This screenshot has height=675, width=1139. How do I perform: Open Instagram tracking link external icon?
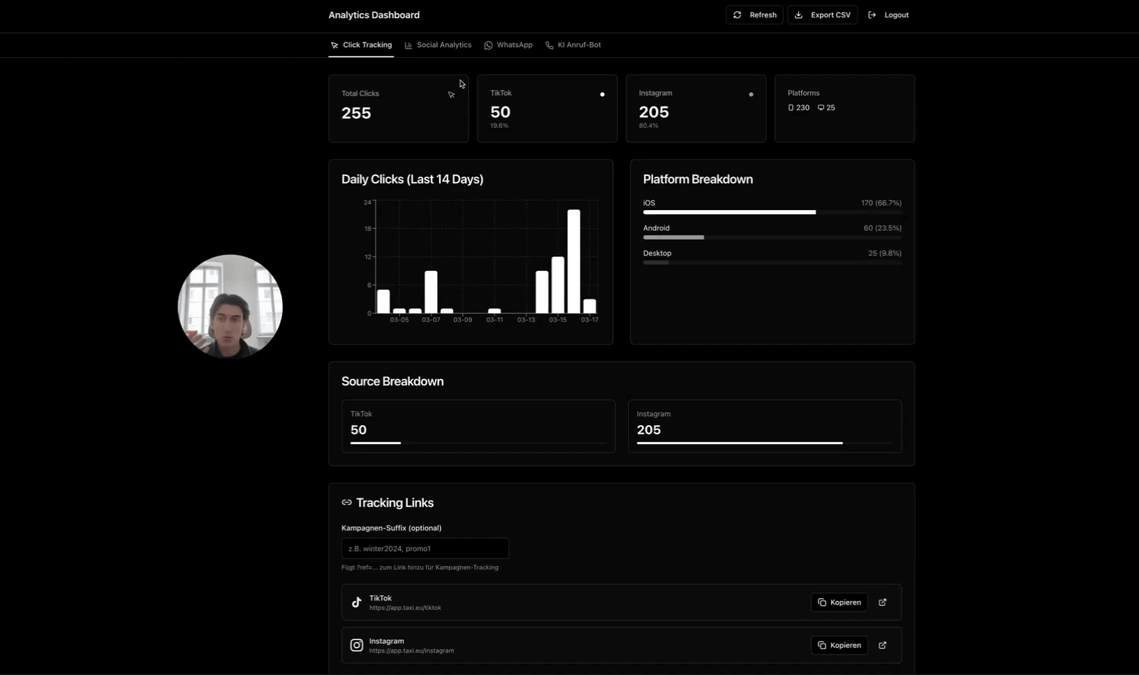tap(883, 646)
